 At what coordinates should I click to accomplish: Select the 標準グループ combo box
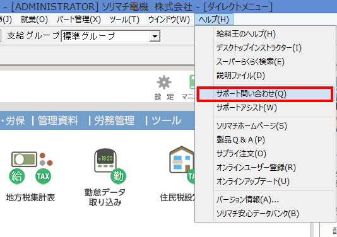110,36
